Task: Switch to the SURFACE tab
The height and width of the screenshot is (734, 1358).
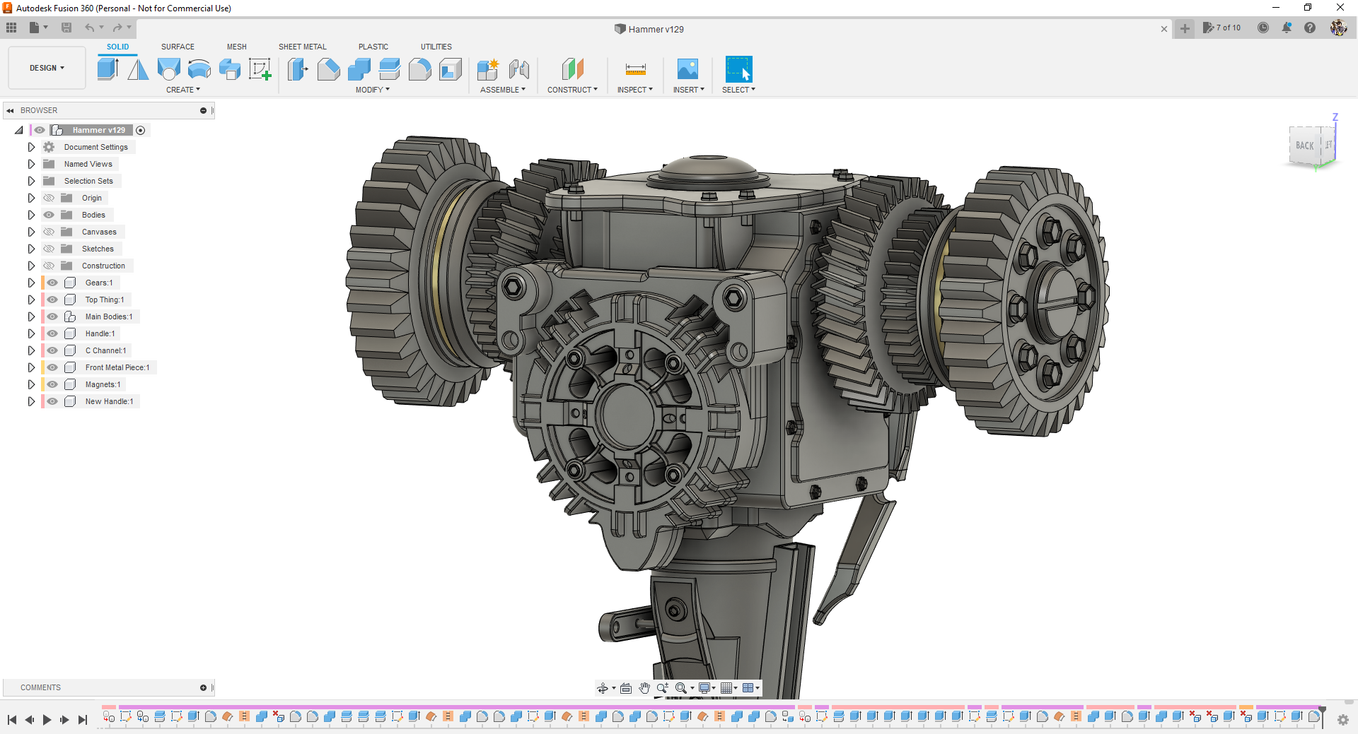Action: coord(178,47)
